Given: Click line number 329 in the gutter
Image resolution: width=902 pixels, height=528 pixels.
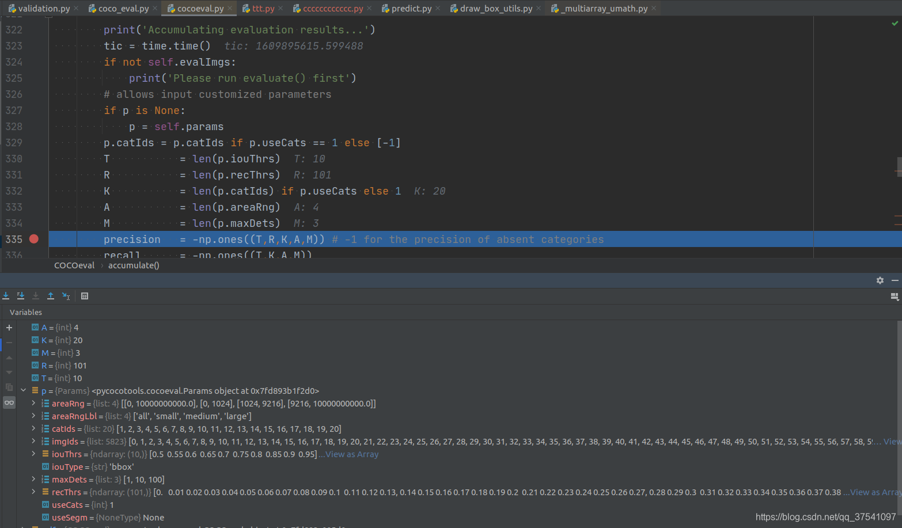Looking at the screenshot, I should (x=14, y=143).
